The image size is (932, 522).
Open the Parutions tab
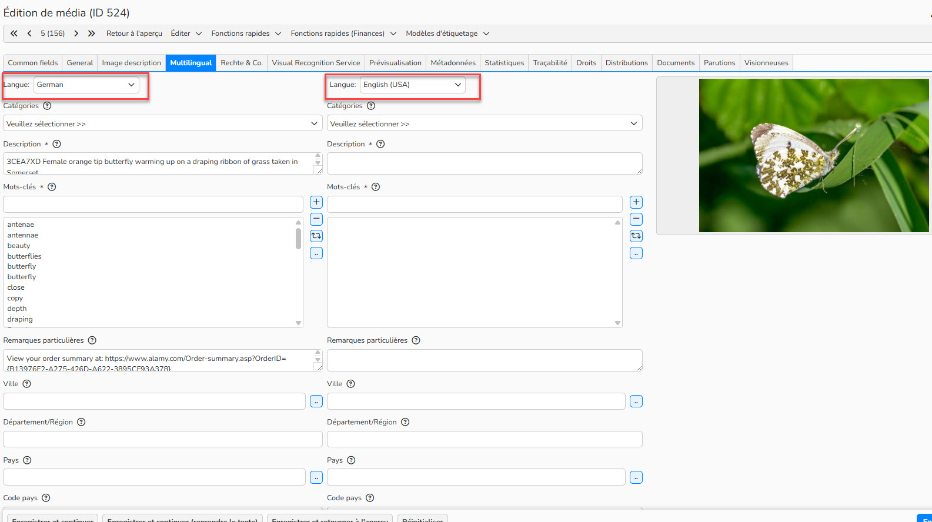[720, 63]
